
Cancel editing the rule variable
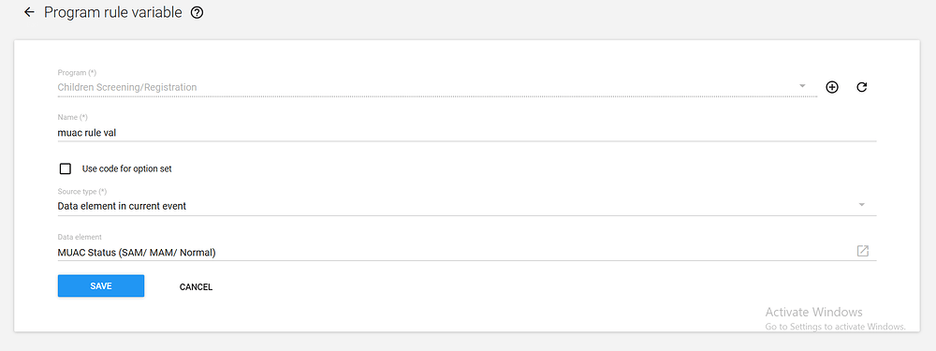point(196,287)
